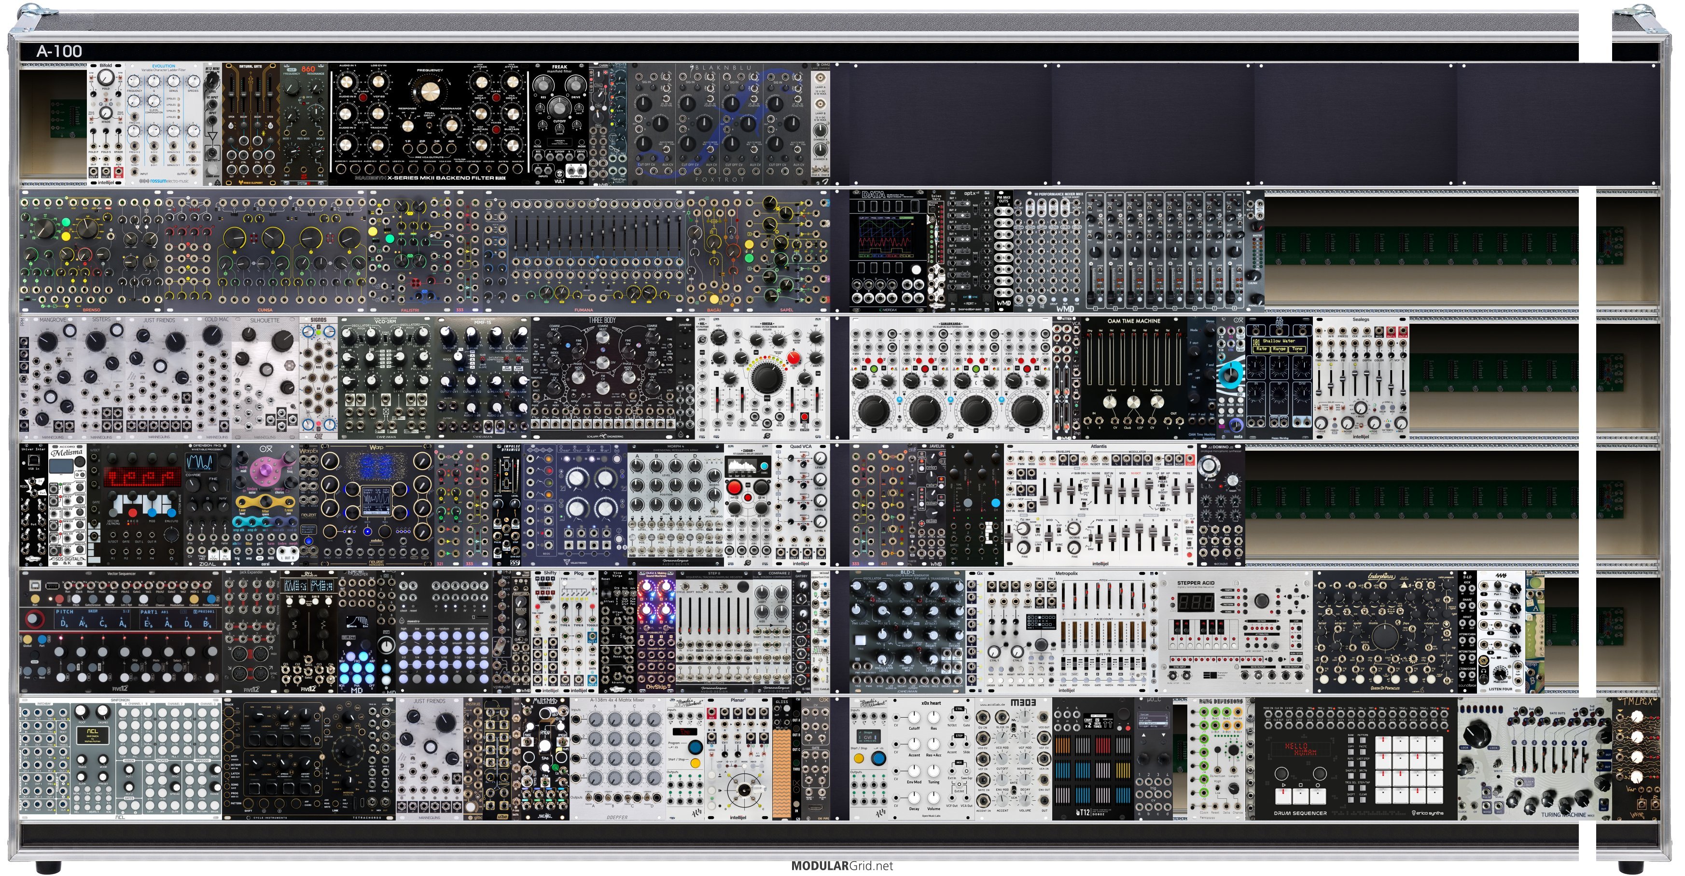Select the Rossum Evolution filter module
Screen dimensions: 1685x876
tap(164, 124)
